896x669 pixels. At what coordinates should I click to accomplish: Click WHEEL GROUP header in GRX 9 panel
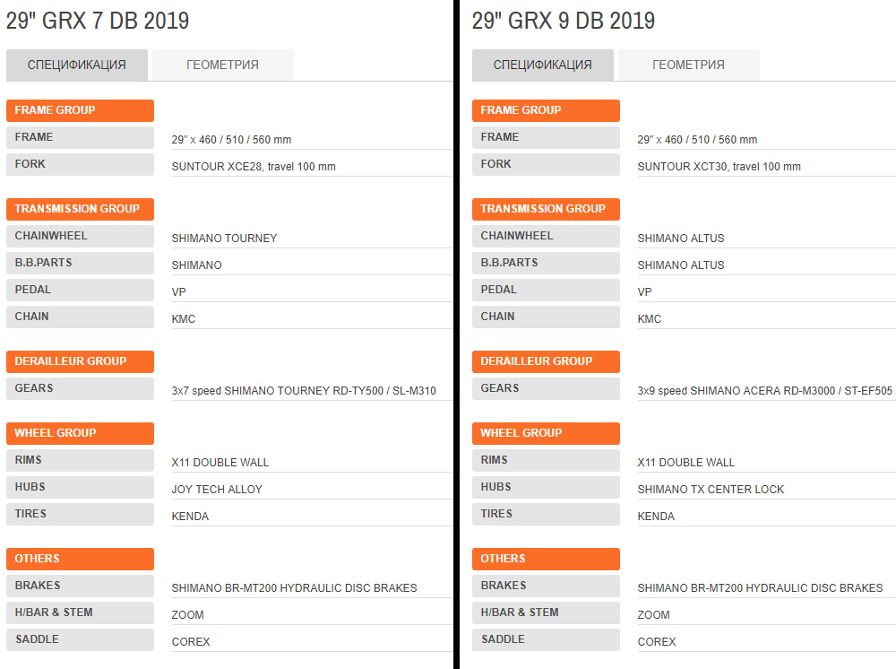pyautogui.click(x=546, y=433)
